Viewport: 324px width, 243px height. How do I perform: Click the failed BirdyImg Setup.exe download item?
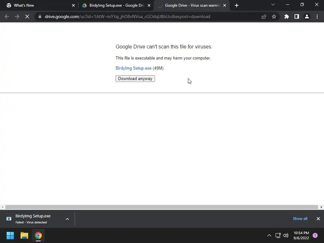[x=37, y=219]
